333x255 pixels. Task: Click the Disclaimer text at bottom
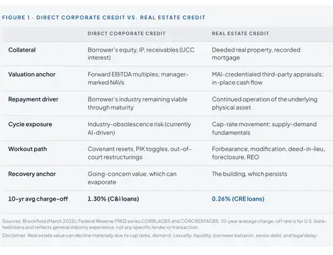tap(160, 236)
